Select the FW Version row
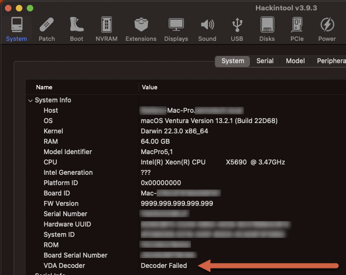This screenshot has width=346, height=275. pyautogui.click(x=186, y=204)
